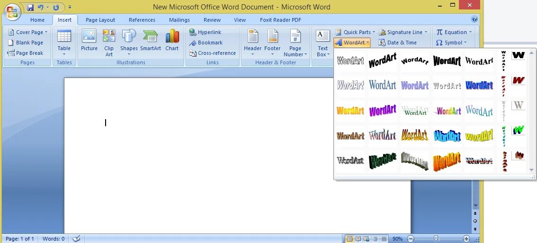
Task: Open the Footer dropdown
Action: coord(273,43)
